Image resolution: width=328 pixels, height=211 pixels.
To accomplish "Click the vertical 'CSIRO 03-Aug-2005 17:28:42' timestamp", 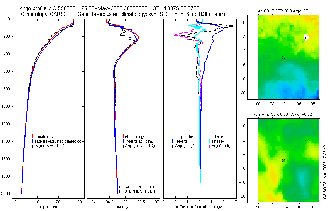I will [325, 172].
